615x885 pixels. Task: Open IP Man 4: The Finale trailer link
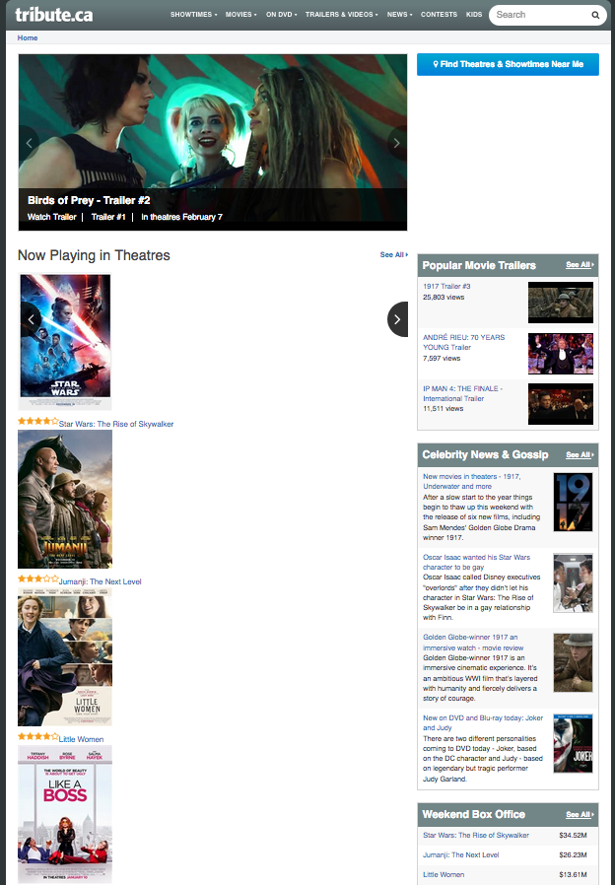point(462,393)
